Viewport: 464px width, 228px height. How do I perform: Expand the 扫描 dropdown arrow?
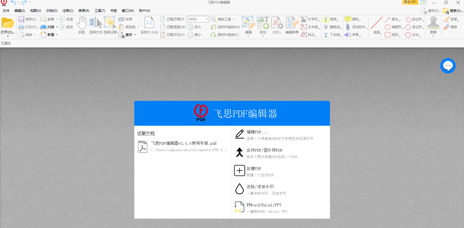[x=57, y=27]
